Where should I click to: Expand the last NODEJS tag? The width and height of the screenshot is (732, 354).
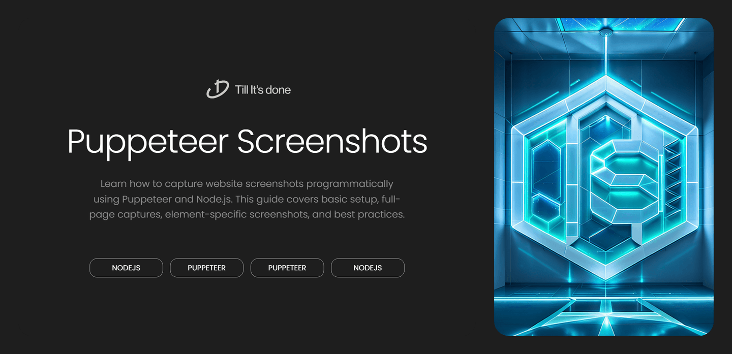pos(368,268)
